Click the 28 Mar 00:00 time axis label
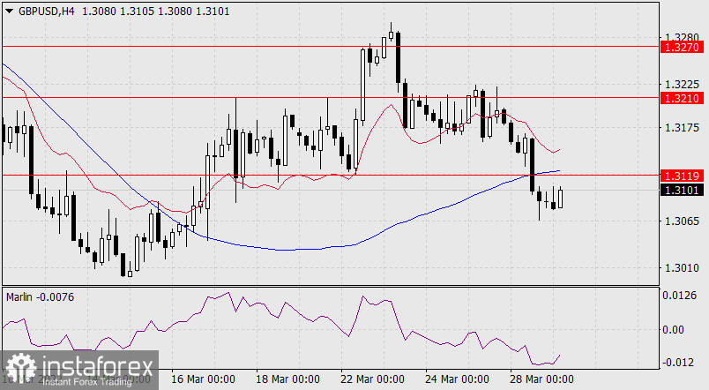 pos(541,379)
